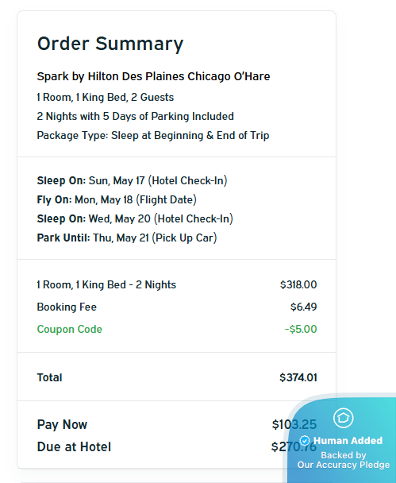Click the Park Until pick up line
The image size is (396, 483).
[127, 238]
